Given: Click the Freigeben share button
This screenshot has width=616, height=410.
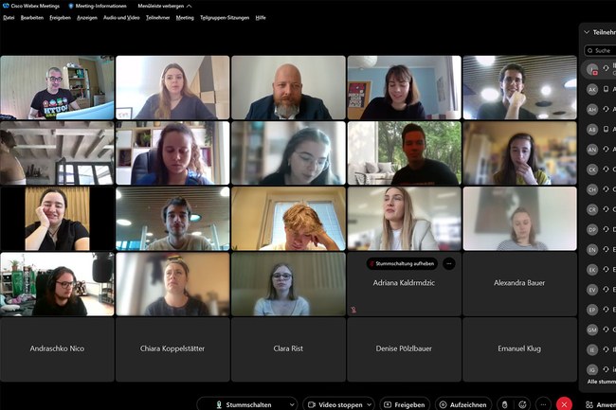Looking at the screenshot, I should [x=404, y=404].
